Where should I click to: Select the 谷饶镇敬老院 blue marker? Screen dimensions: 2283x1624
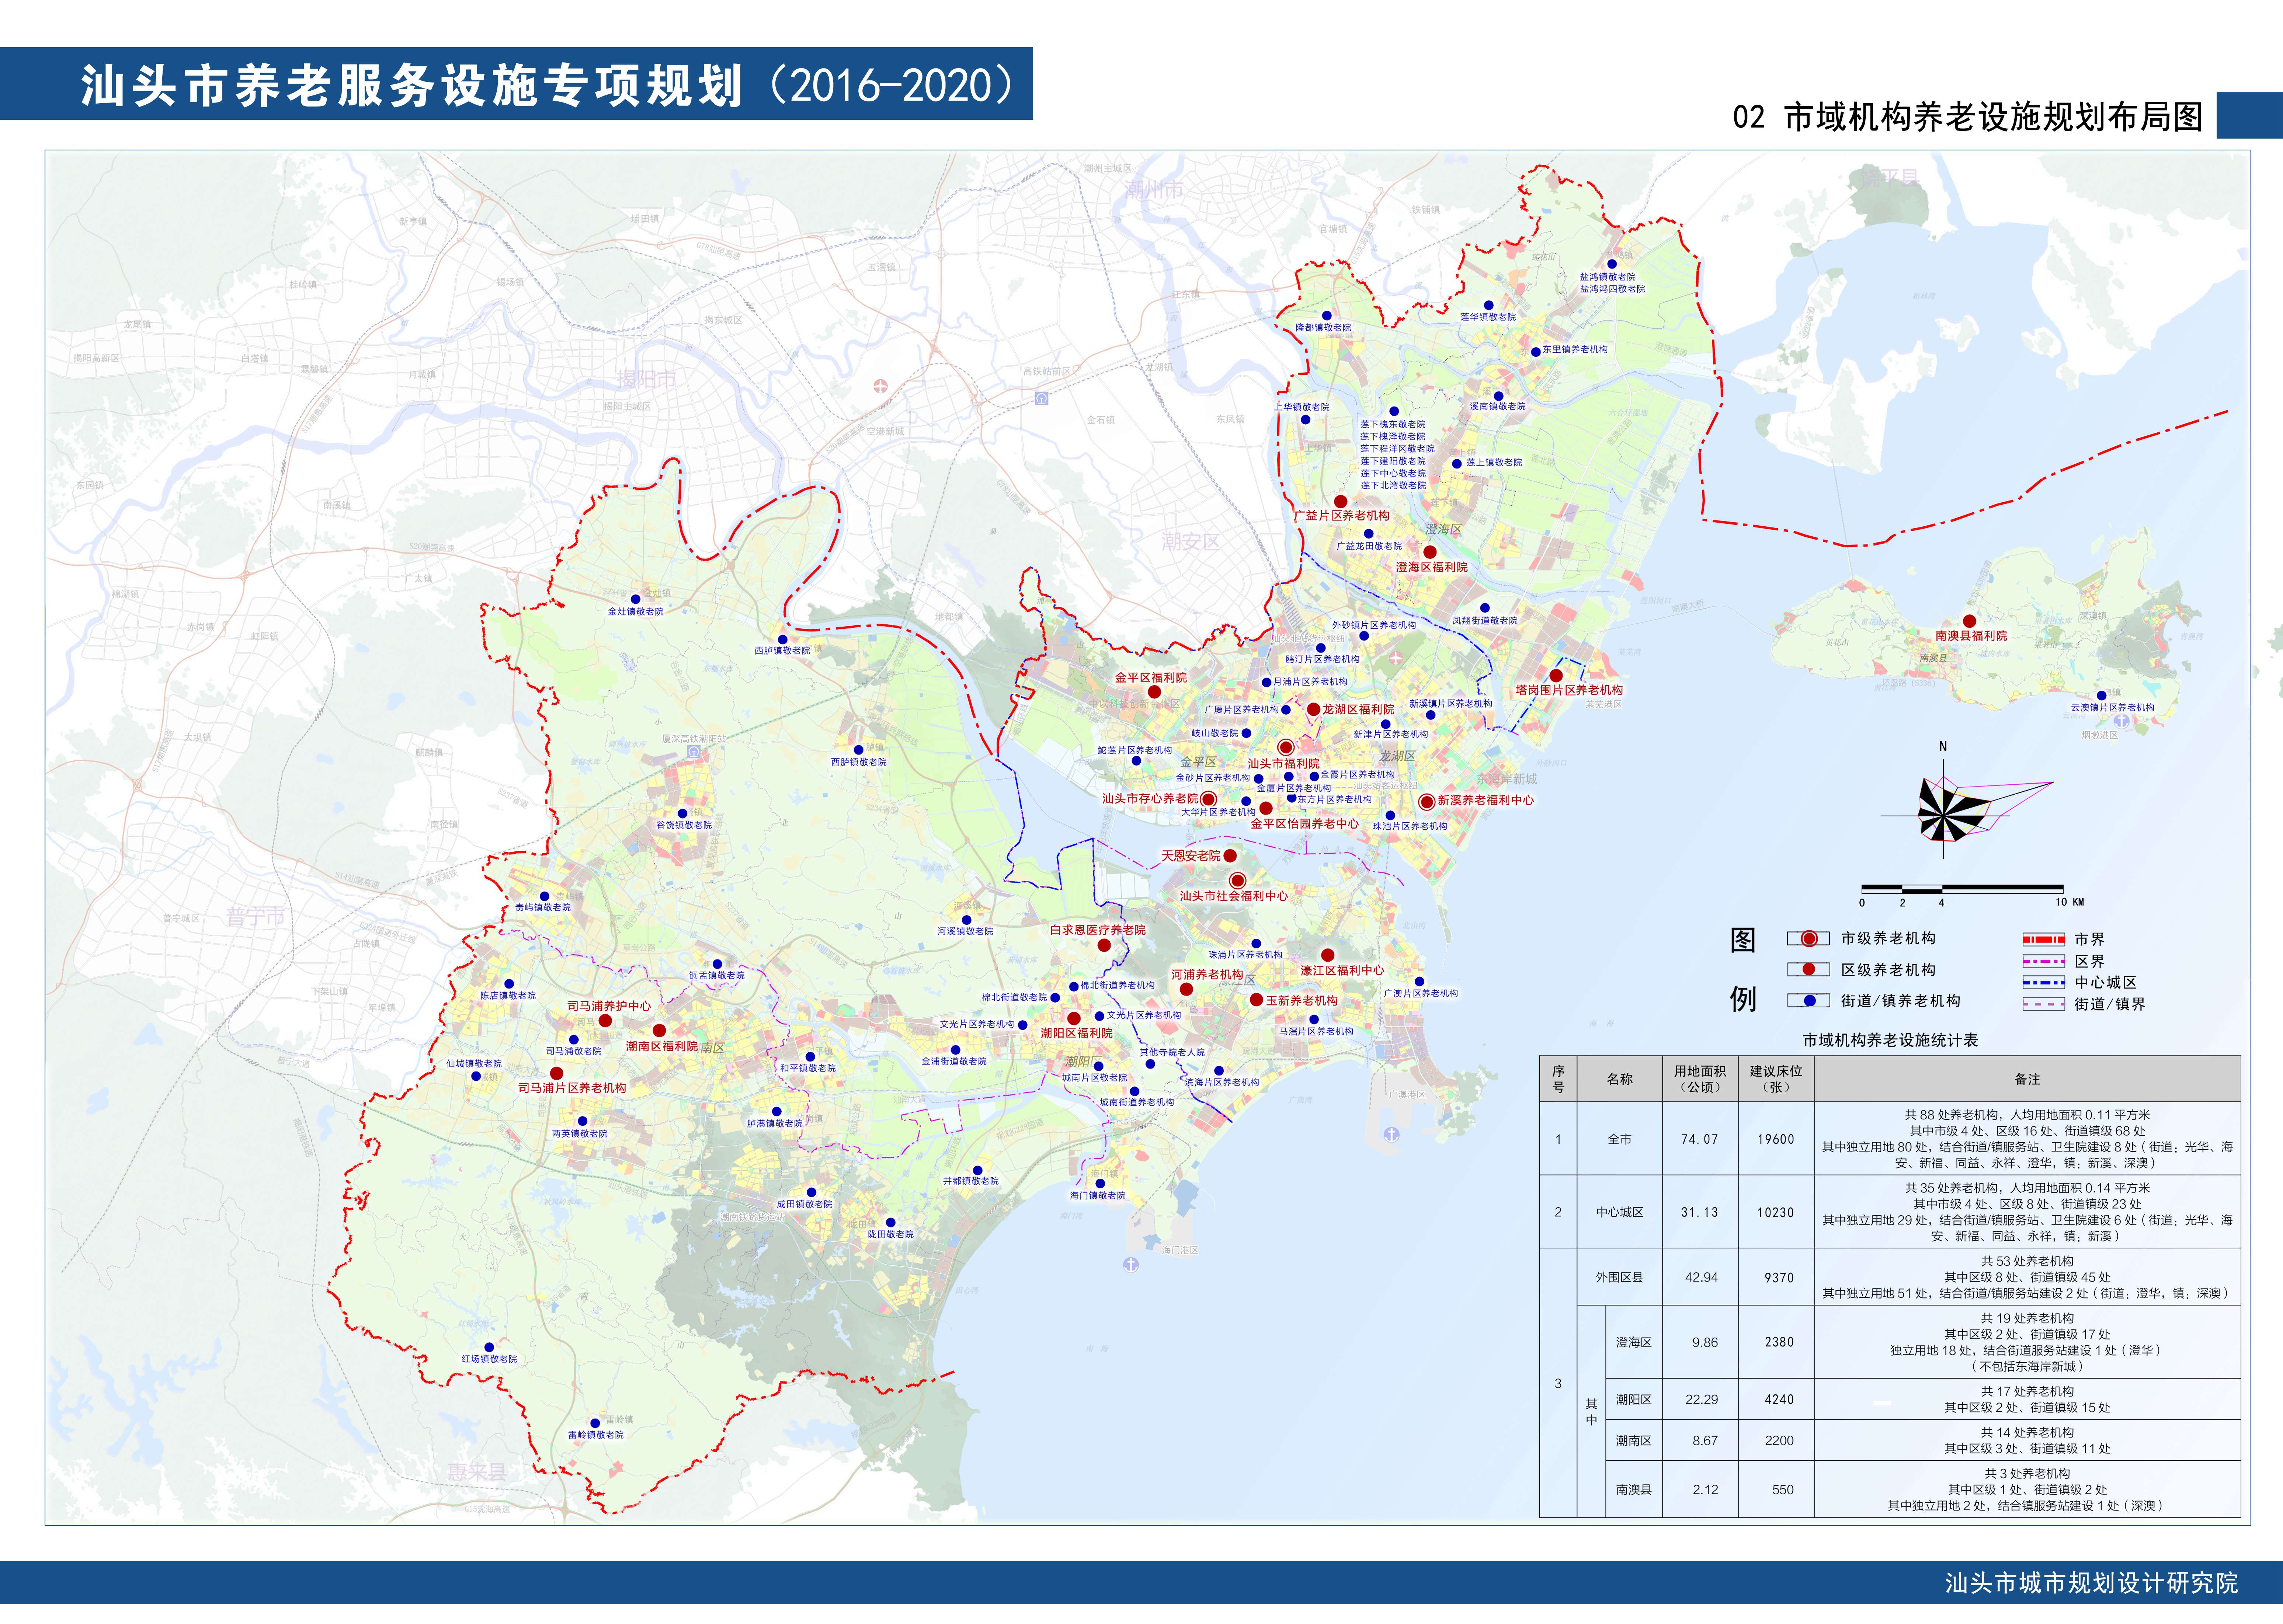[683, 813]
